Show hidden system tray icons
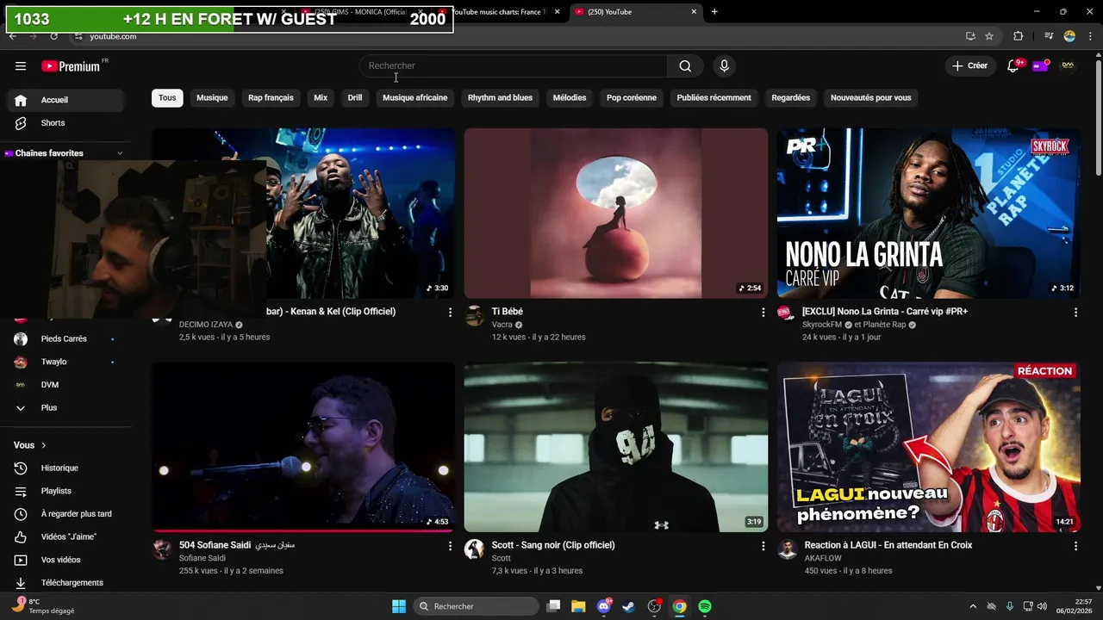1103x620 pixels. pos(973,606)
